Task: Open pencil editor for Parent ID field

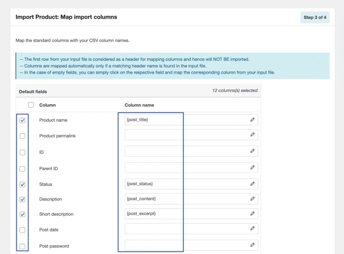Action: (x=252, y=168)
